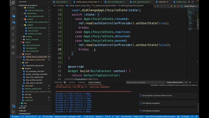Click Debug my code + packages + SDK
209x118 pixels.
[68, 117]
